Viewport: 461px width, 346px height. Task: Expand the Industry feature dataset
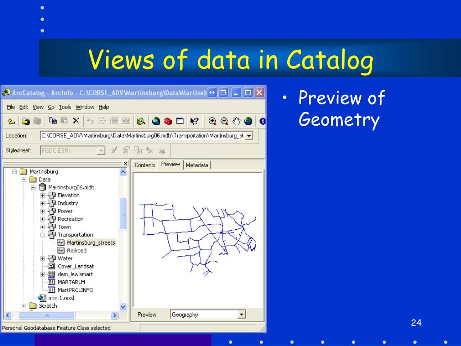pyautogui.click(x=43, y=203)
